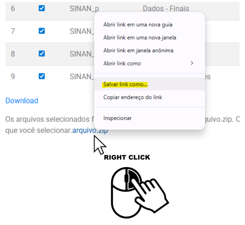
Task: Uncheck the checkbox in row 6
Action: click(42, 8)
